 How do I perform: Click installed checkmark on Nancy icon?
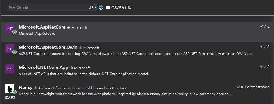coord(15,92)
